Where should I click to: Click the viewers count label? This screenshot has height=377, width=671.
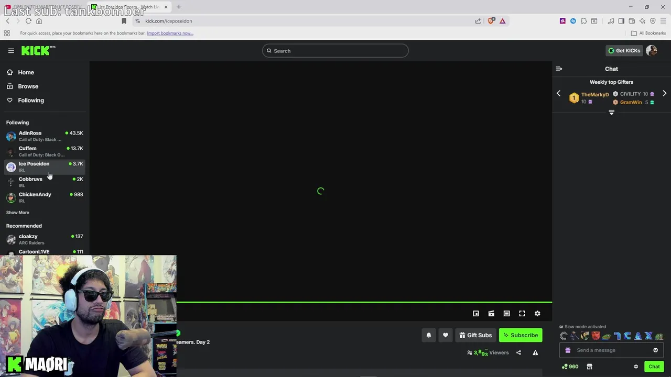click(488, 353)
